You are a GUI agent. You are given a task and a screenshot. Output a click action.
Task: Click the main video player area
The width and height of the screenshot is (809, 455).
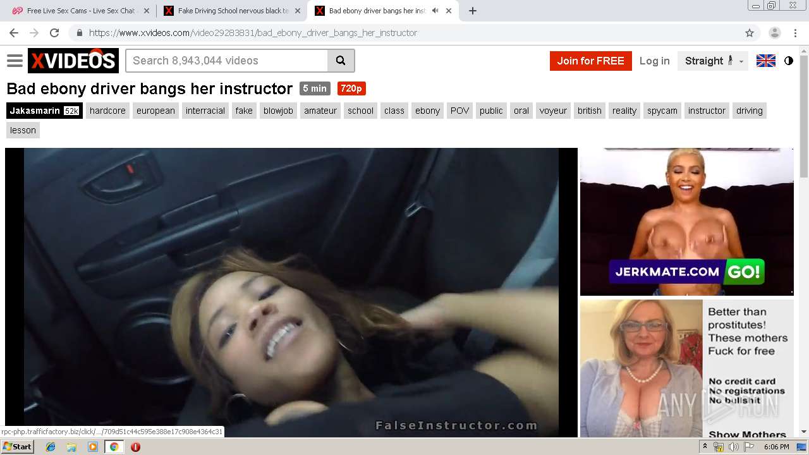pos(291,292)
